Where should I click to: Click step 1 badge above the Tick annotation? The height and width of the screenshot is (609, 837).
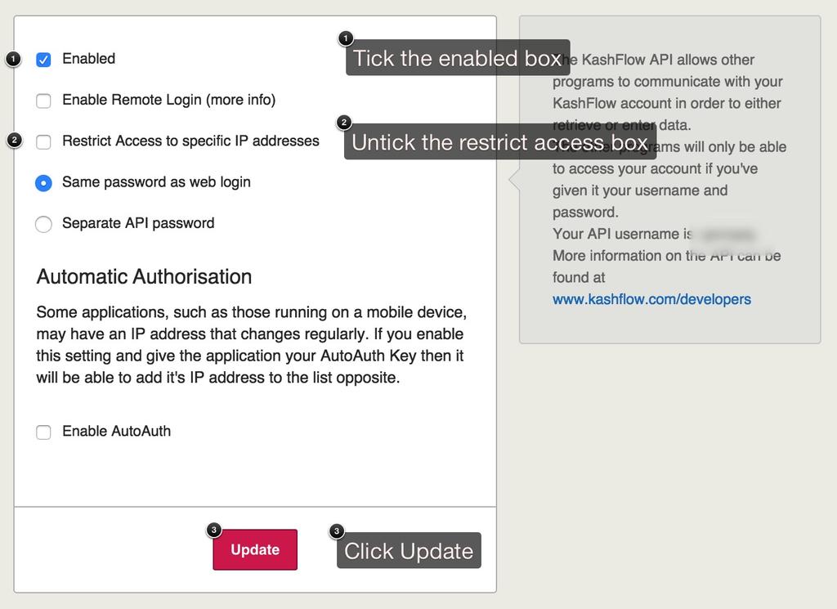coord(346,38)
